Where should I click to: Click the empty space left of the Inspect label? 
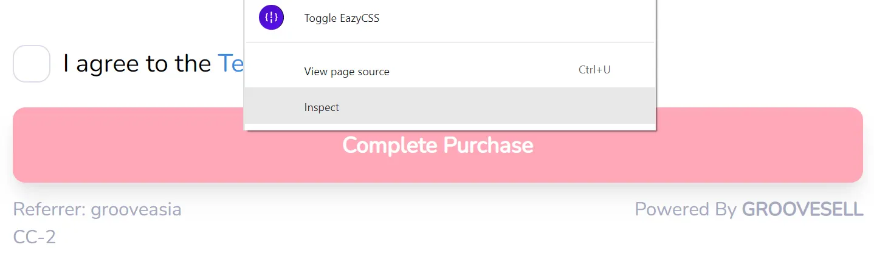[x=274, y=107]
